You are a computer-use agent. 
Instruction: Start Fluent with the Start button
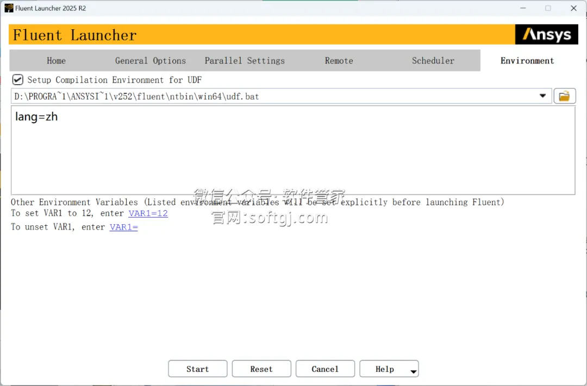pyautogui.click(x=198, y=369)
